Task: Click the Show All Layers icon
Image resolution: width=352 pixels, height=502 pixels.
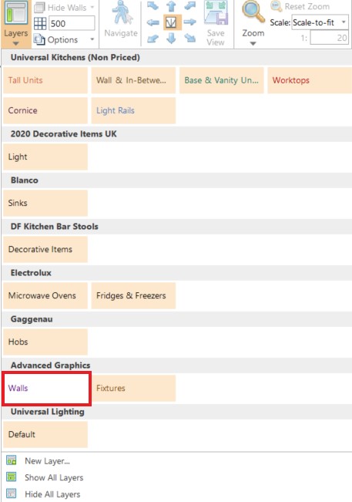Action: [x=12, y=477]
